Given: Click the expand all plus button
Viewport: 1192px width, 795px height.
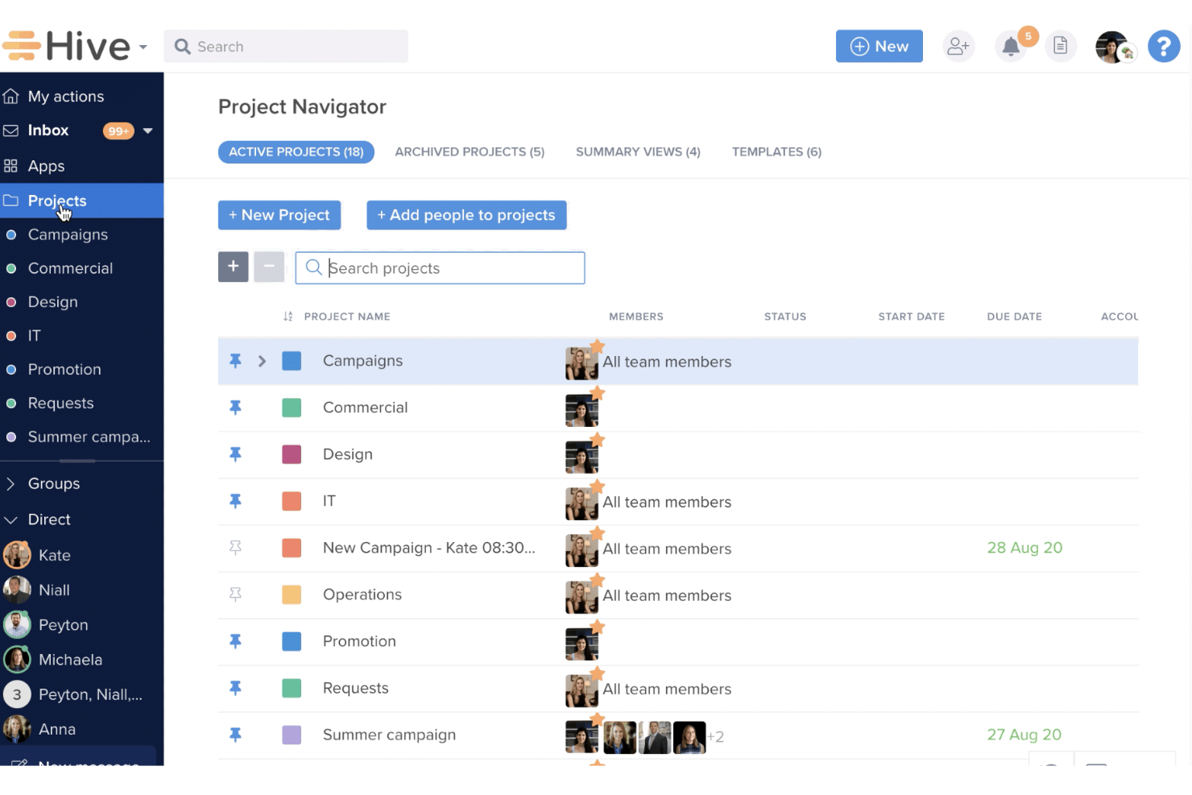Looking at the screenshot, I should 233,267.
